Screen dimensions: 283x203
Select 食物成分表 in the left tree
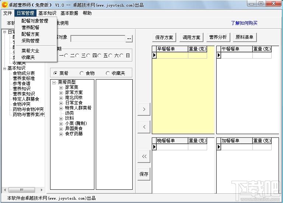[x=24, y=73]
